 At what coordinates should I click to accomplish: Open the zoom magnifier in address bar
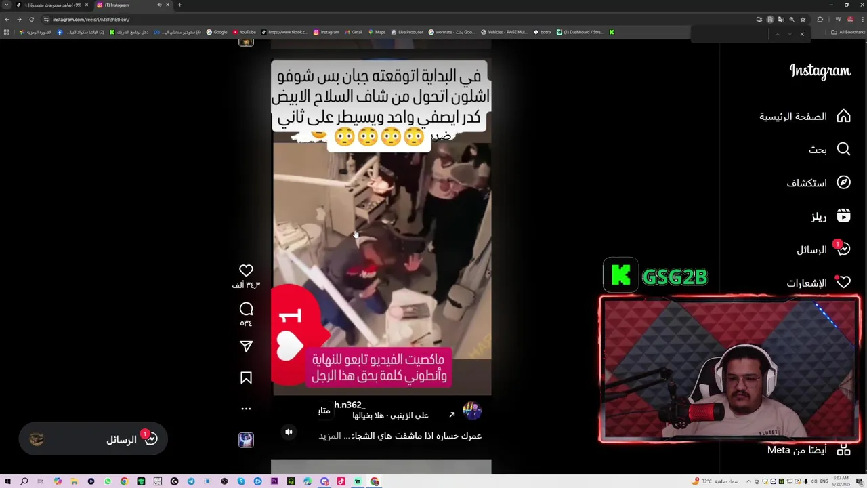click(x=792, y=19)
